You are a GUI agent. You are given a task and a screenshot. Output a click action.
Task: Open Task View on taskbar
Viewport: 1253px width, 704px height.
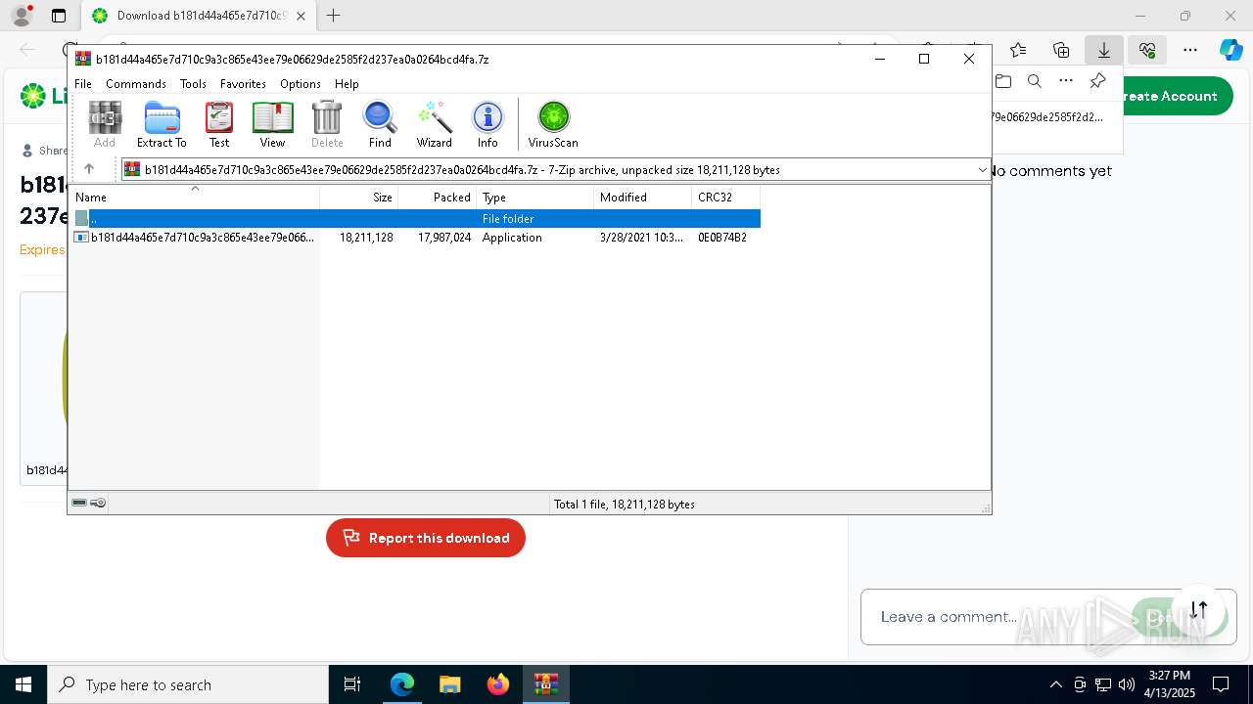[x=352, y=684]
